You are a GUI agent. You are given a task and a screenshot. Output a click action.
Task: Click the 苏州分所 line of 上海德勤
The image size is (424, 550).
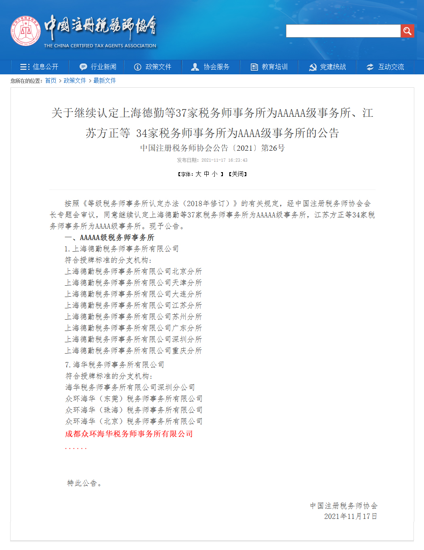pos(133,317)
